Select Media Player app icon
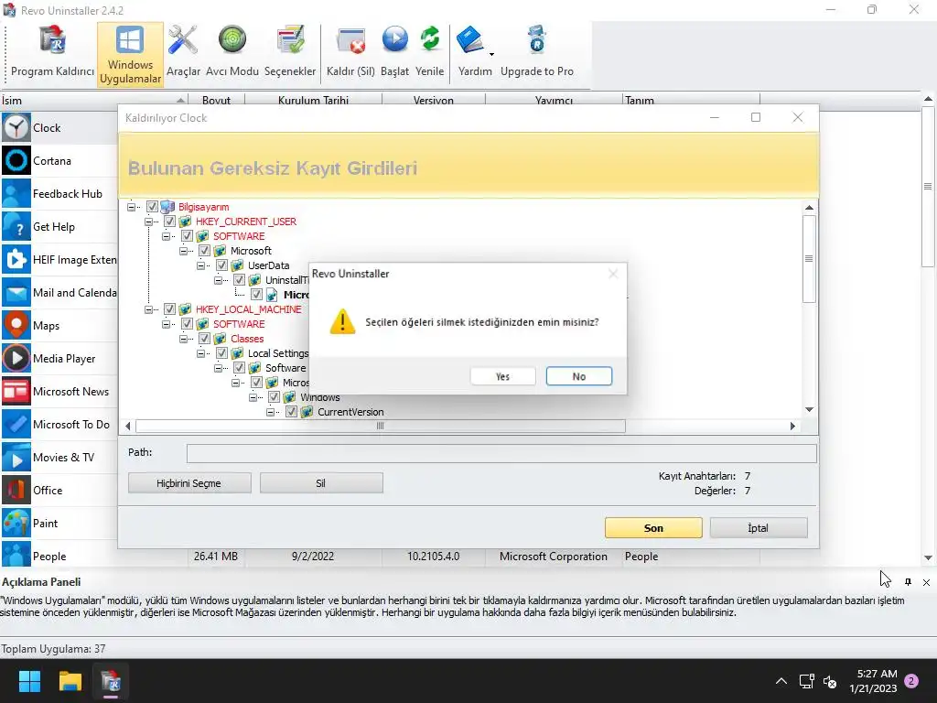The width and height of the screenshot is (937, 703). (x=16, y=359)
